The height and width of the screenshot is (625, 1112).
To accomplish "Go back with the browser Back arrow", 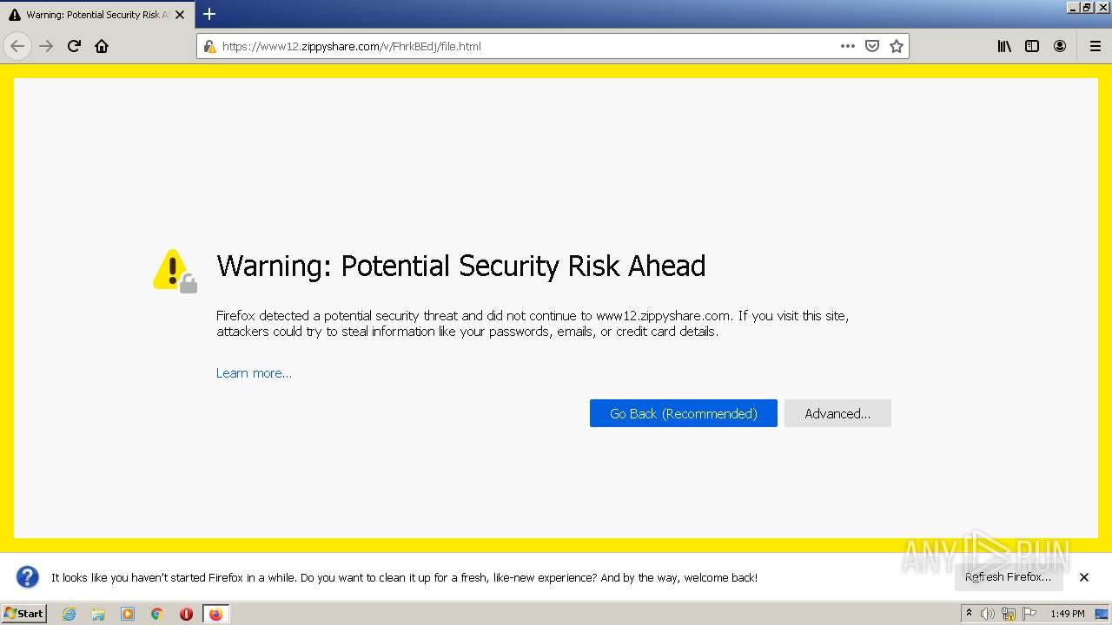I will (17, 46).
